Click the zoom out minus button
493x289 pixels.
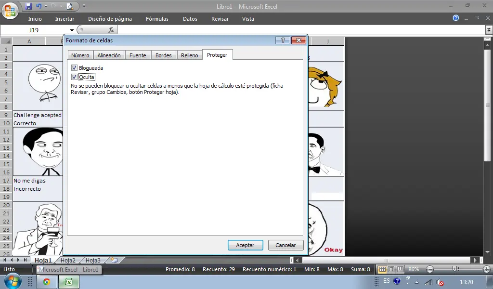point(430,269)
